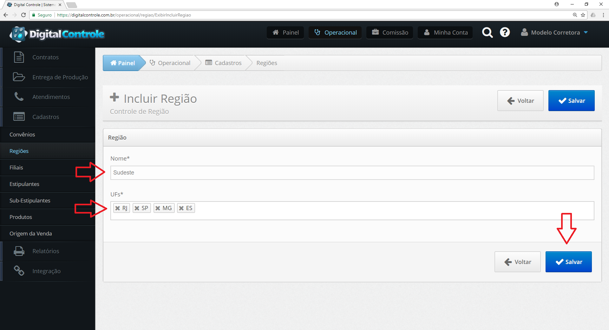Open the Chrome three-dot menu
The height and width of the screenshot is (330, 609).
pos(603,15)
